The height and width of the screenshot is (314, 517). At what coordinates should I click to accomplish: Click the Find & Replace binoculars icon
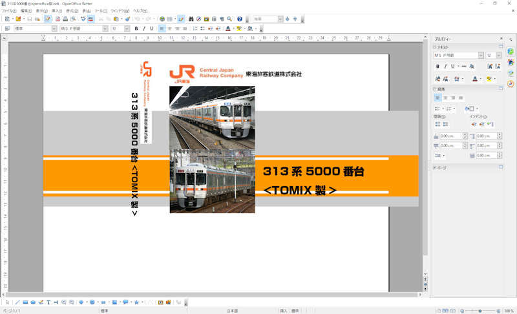191,19
